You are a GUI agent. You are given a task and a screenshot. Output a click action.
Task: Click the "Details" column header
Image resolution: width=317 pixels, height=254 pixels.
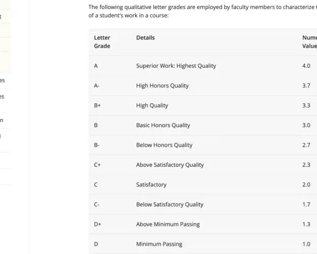(x=145, y=38)
